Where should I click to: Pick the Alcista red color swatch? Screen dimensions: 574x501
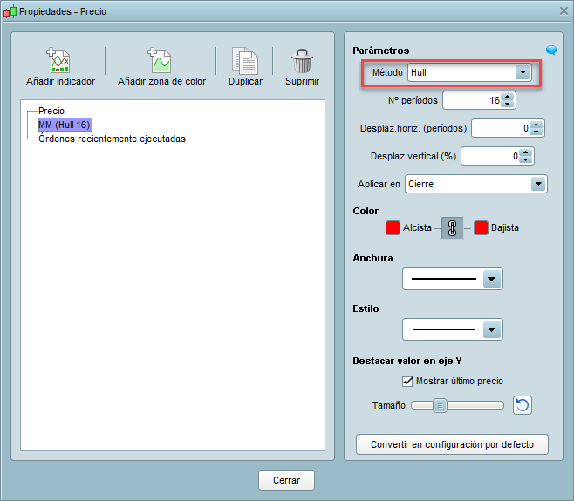click(393, 227)
